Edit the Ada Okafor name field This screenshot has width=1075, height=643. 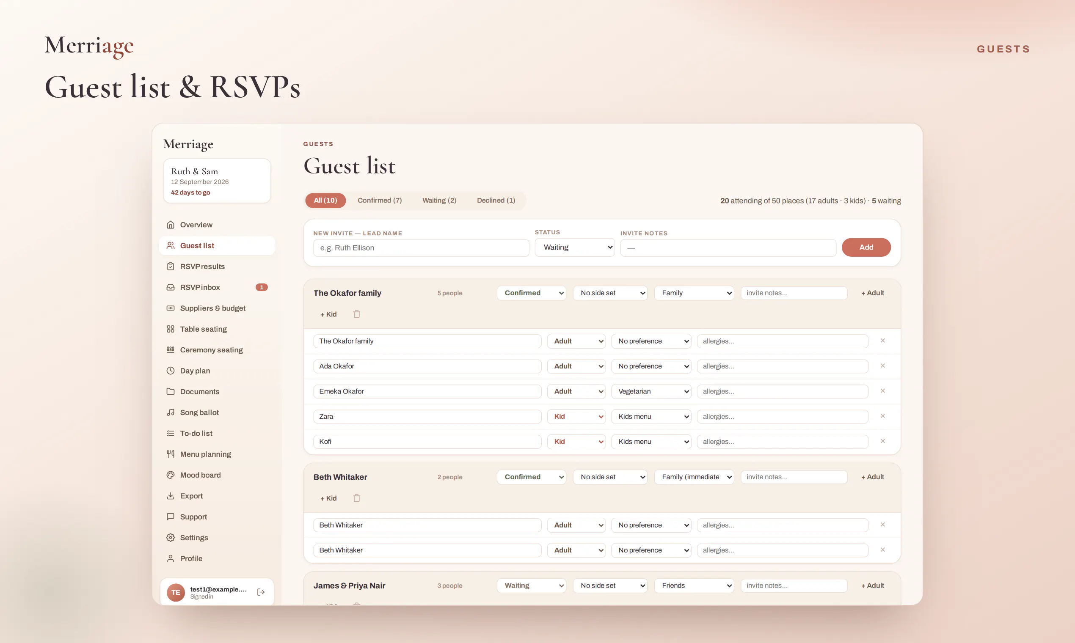427,366
